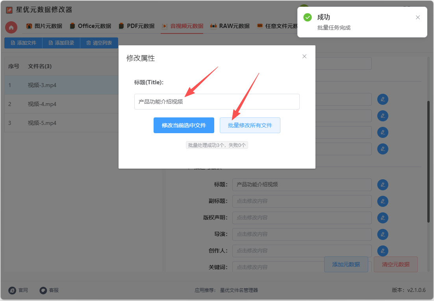Click the 清空列表 button
Image resolution: width=434 pixels, height=301 pixels.
click(99, 43)
